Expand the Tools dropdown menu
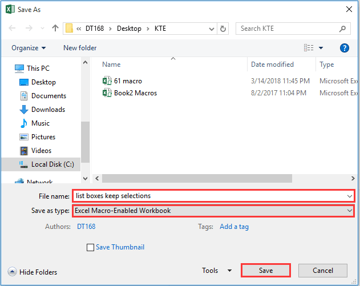 pos(217,271)
